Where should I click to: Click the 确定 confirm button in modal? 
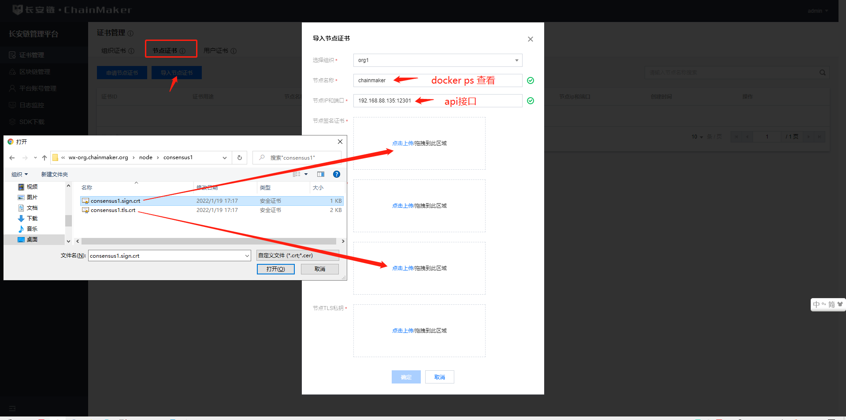pyautogui.click(x=406, y=377)
